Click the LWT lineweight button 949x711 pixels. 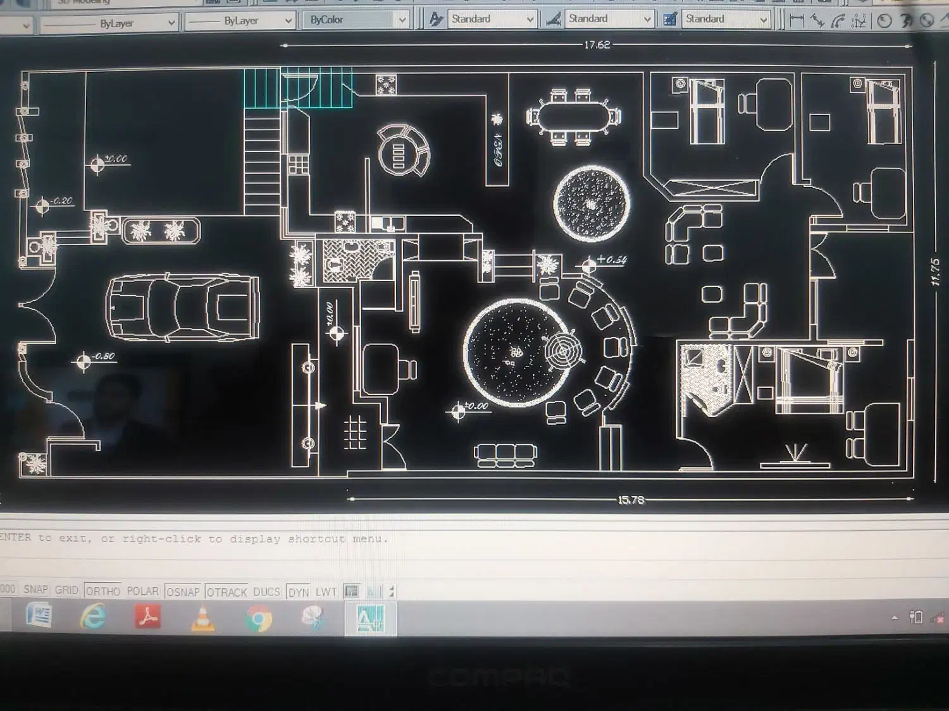(x=326, y=592)
